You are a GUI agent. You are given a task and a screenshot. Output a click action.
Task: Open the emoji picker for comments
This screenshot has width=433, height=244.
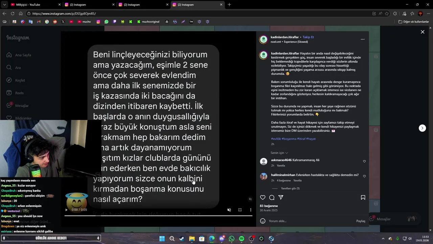tap(263, 221)
